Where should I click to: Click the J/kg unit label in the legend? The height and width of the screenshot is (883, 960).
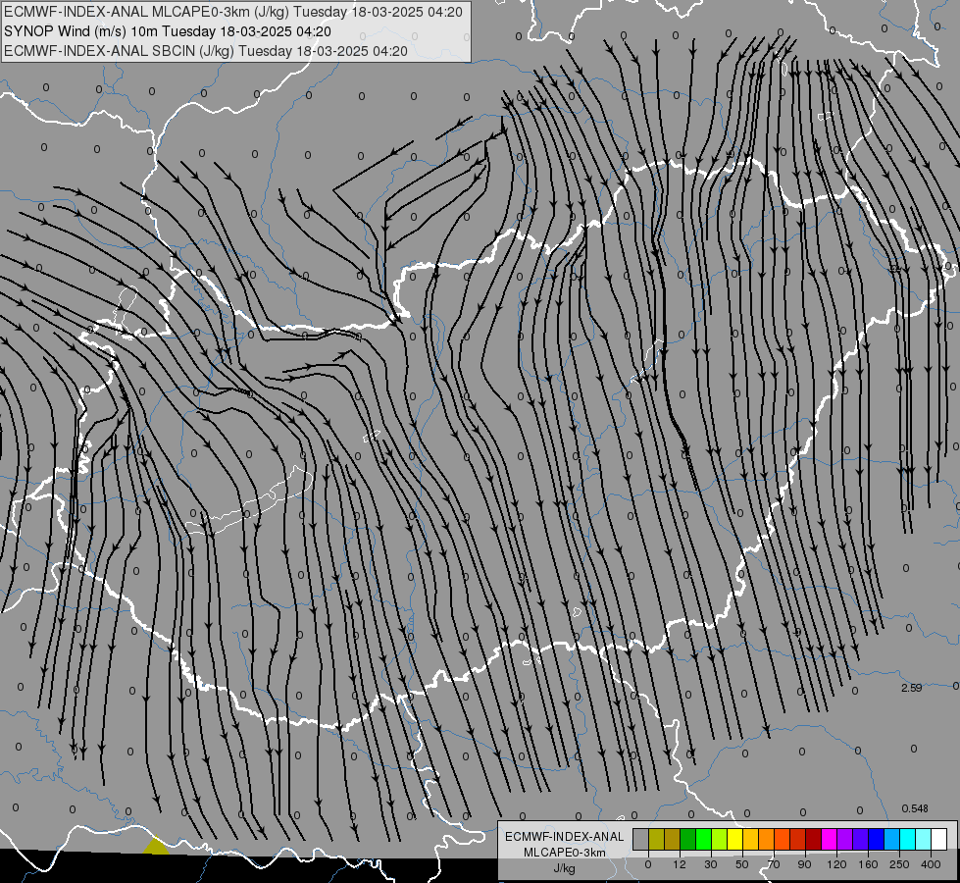click(565, 868)
